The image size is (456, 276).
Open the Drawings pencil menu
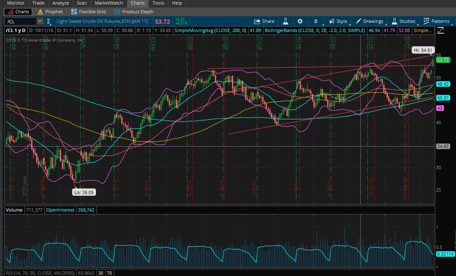click(370, 21)
